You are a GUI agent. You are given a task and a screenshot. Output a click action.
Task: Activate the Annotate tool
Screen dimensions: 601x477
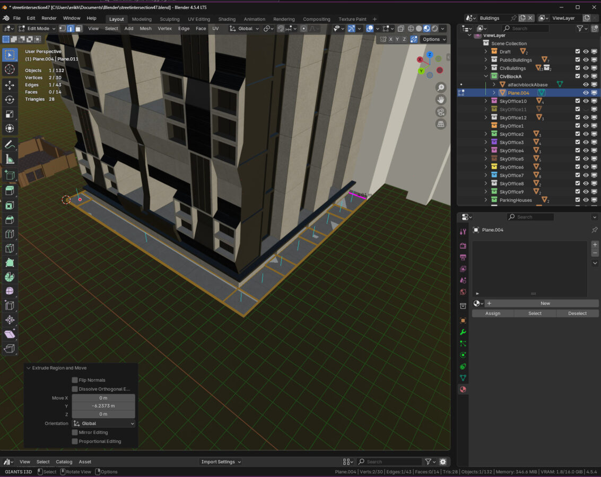10,145
